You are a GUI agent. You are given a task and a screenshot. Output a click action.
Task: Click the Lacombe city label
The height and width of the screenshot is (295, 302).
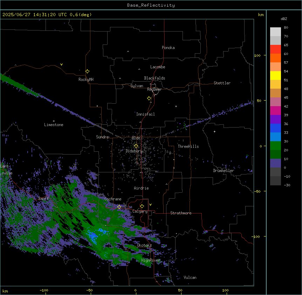coord(158,67)
